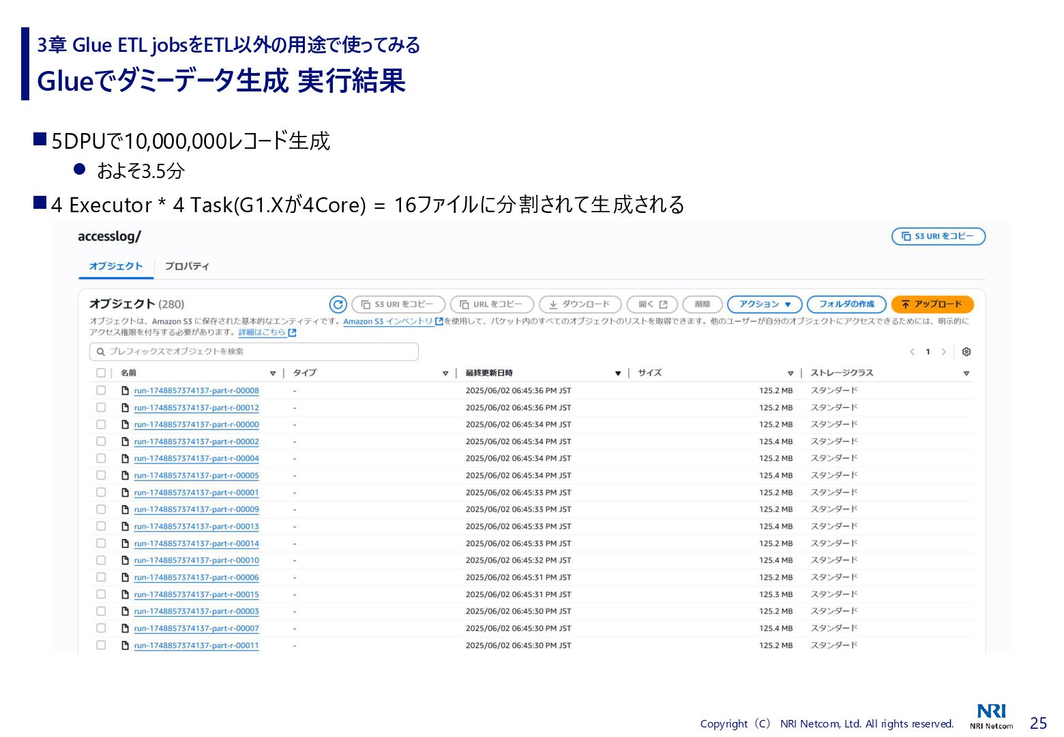1064x737 pixels.
Task: Click page number 1 in pagination
Action: [928, 351]
